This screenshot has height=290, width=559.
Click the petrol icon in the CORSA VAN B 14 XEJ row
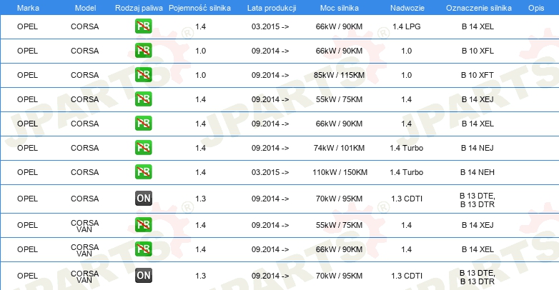pyautogui.click(x=143, y=225)
